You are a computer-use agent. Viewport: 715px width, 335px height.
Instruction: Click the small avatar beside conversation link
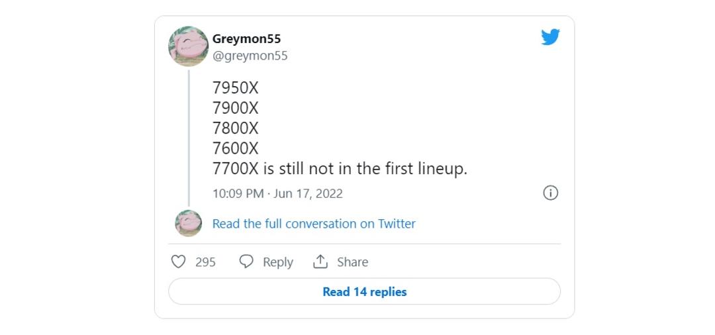coord(188,223)
